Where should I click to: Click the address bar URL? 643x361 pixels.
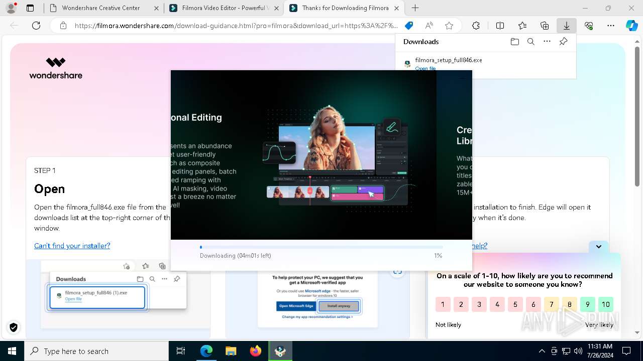[236, 26]
